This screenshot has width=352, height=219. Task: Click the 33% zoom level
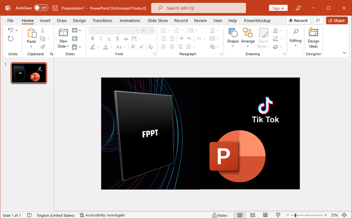point(334,215)
